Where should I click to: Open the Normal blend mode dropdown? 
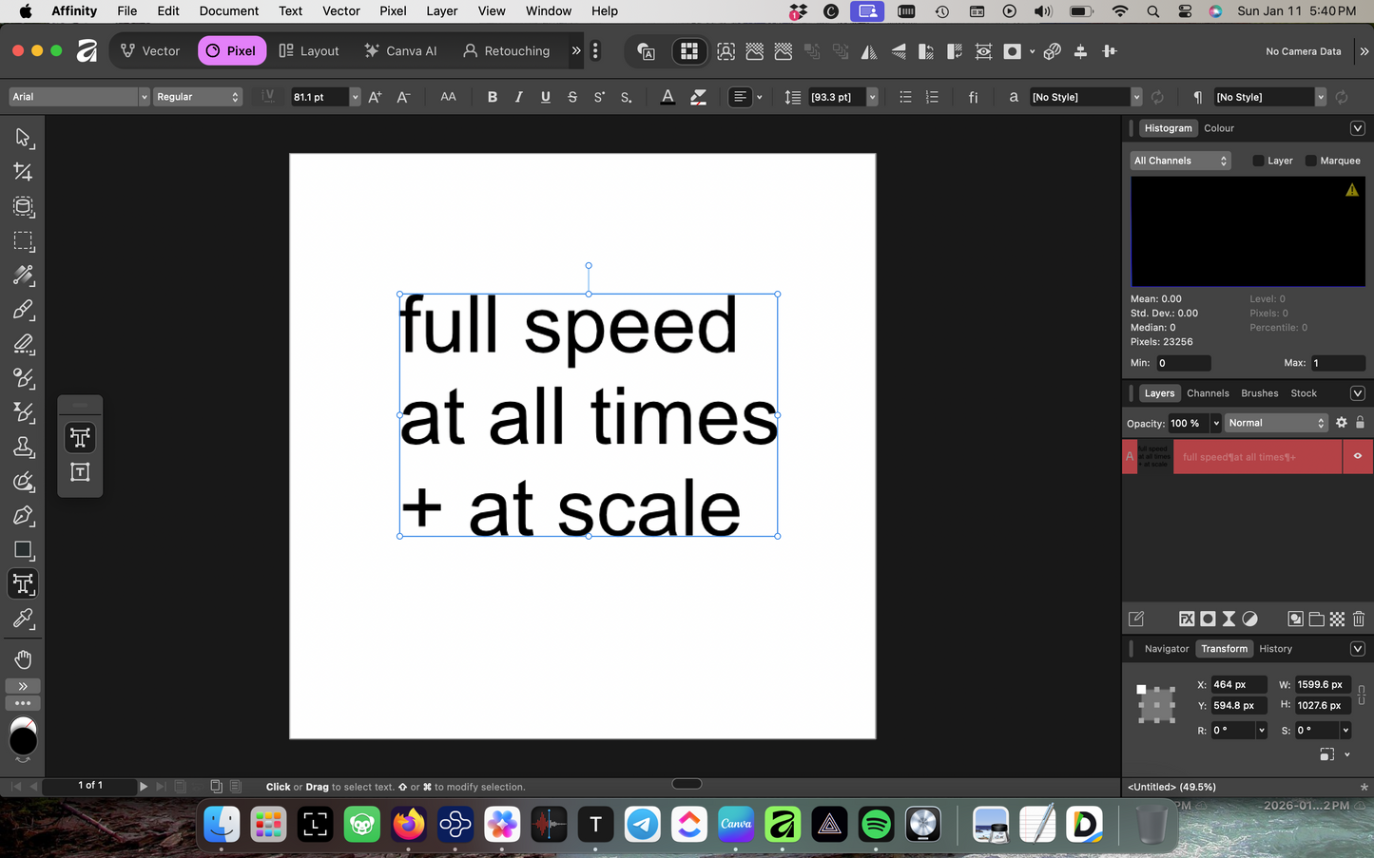tap(1275, 423)
